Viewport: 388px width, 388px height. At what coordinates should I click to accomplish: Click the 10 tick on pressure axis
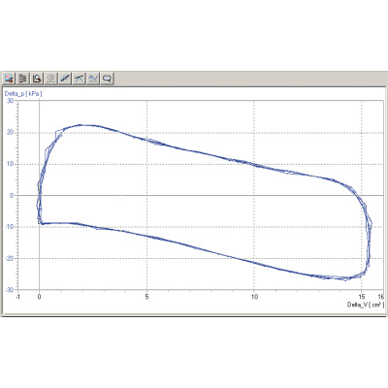(x=11, y=164)
